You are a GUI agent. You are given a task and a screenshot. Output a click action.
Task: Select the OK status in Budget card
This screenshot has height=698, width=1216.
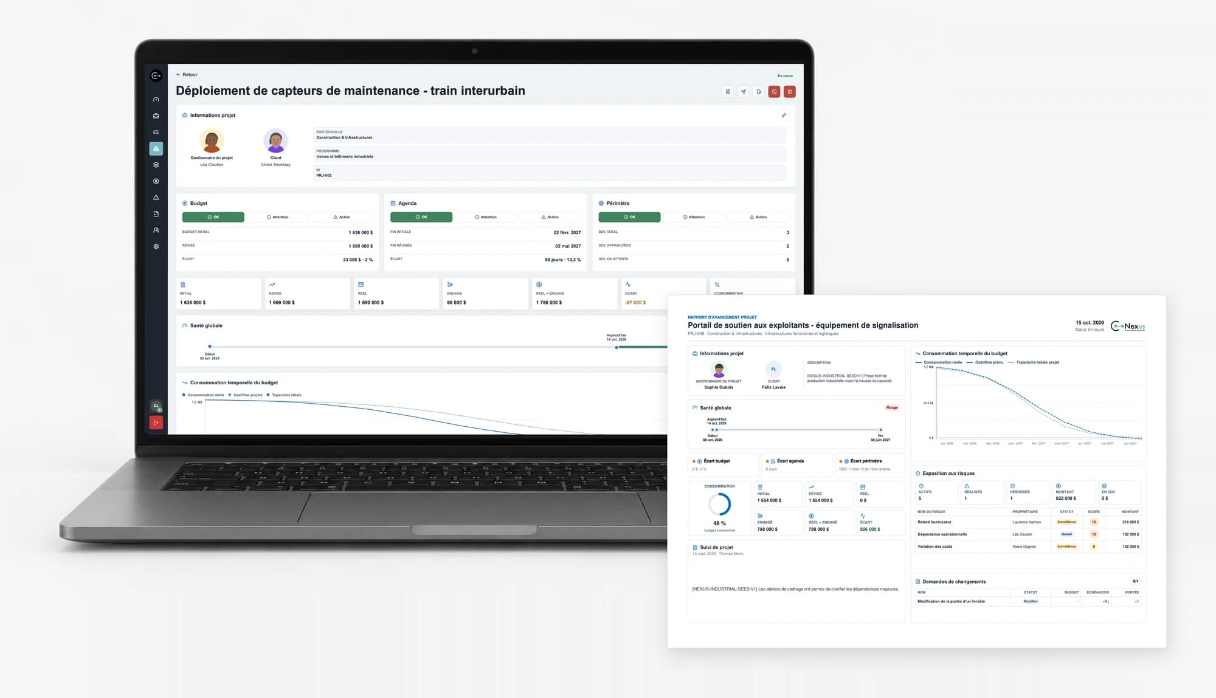pyautogui.click(x=213, y=217)
